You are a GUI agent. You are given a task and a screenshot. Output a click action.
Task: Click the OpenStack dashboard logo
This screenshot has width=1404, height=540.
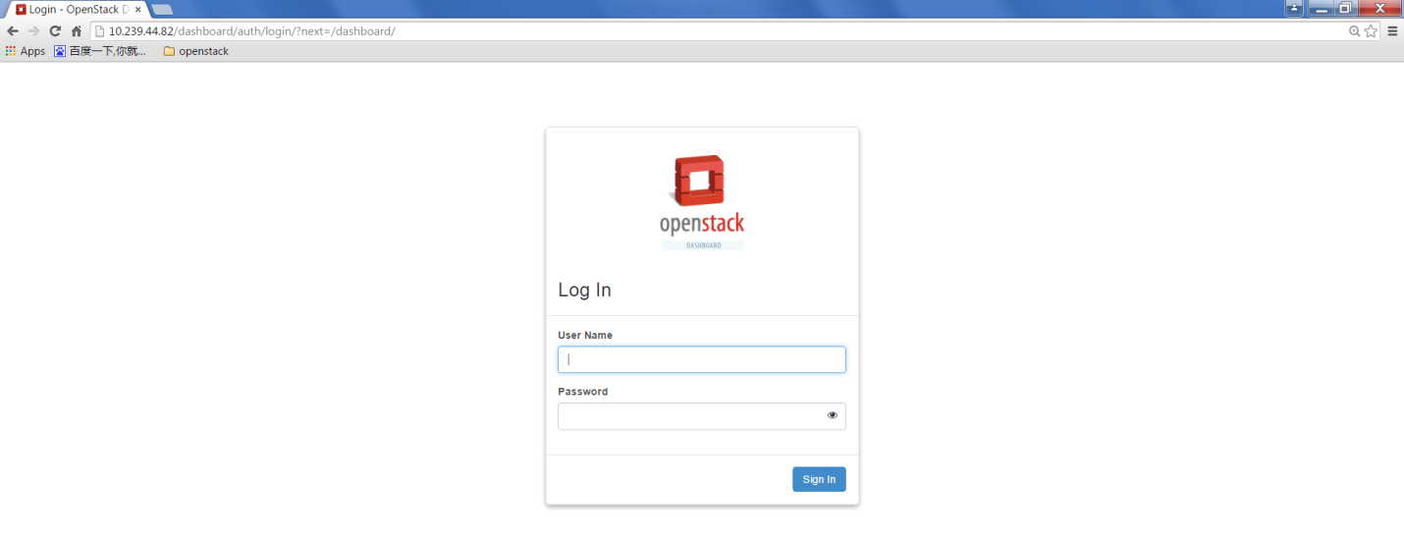pyautogui.click(x=701, y=202)
